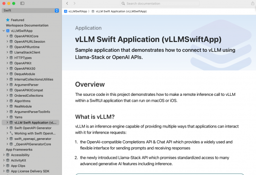Image resolution: width=256 pixels, height=175 pixels.
Task: Click the Featured star icon
Action: click(8, 20)
